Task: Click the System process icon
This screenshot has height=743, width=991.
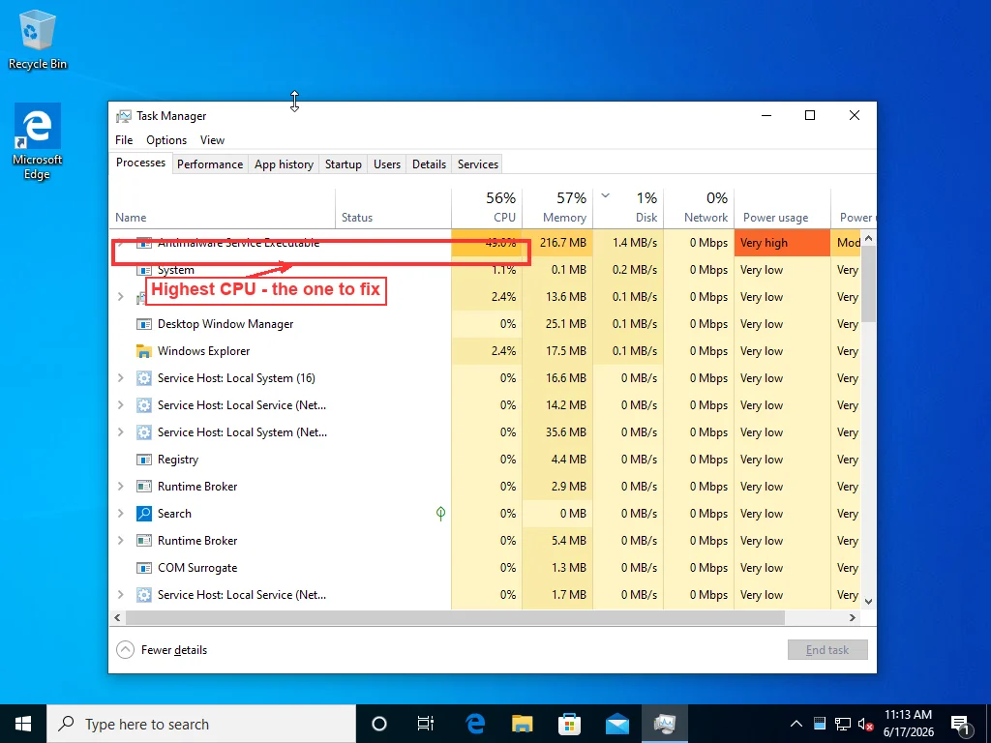Action: pyautogui.click(x=144, y=271)
